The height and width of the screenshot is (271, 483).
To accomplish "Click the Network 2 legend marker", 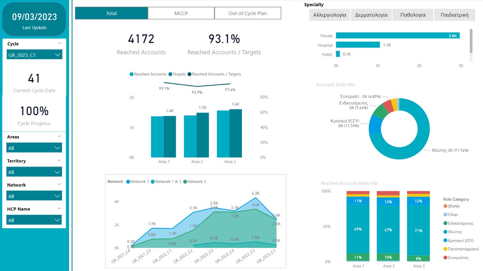I will tap(185, 182).
